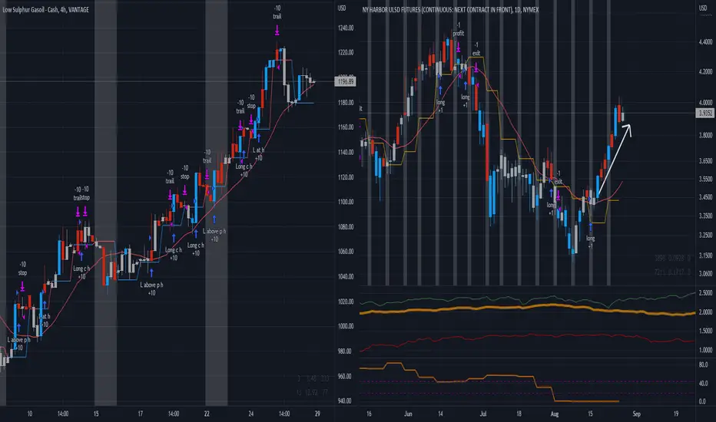The image size is (716, 422).
Task: Click the 3.0600 price axis value
Action: 705,274
